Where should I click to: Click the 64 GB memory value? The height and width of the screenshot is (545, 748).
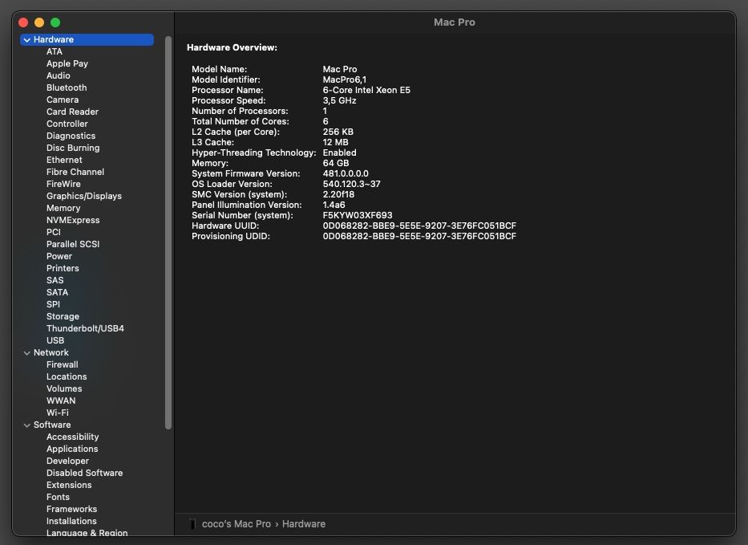(336, 164)
